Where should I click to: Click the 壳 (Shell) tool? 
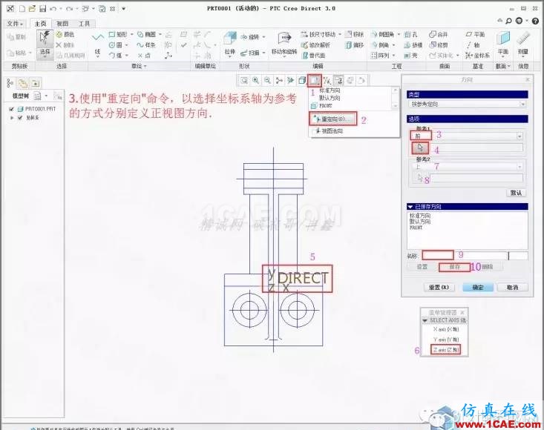(411, 55)
